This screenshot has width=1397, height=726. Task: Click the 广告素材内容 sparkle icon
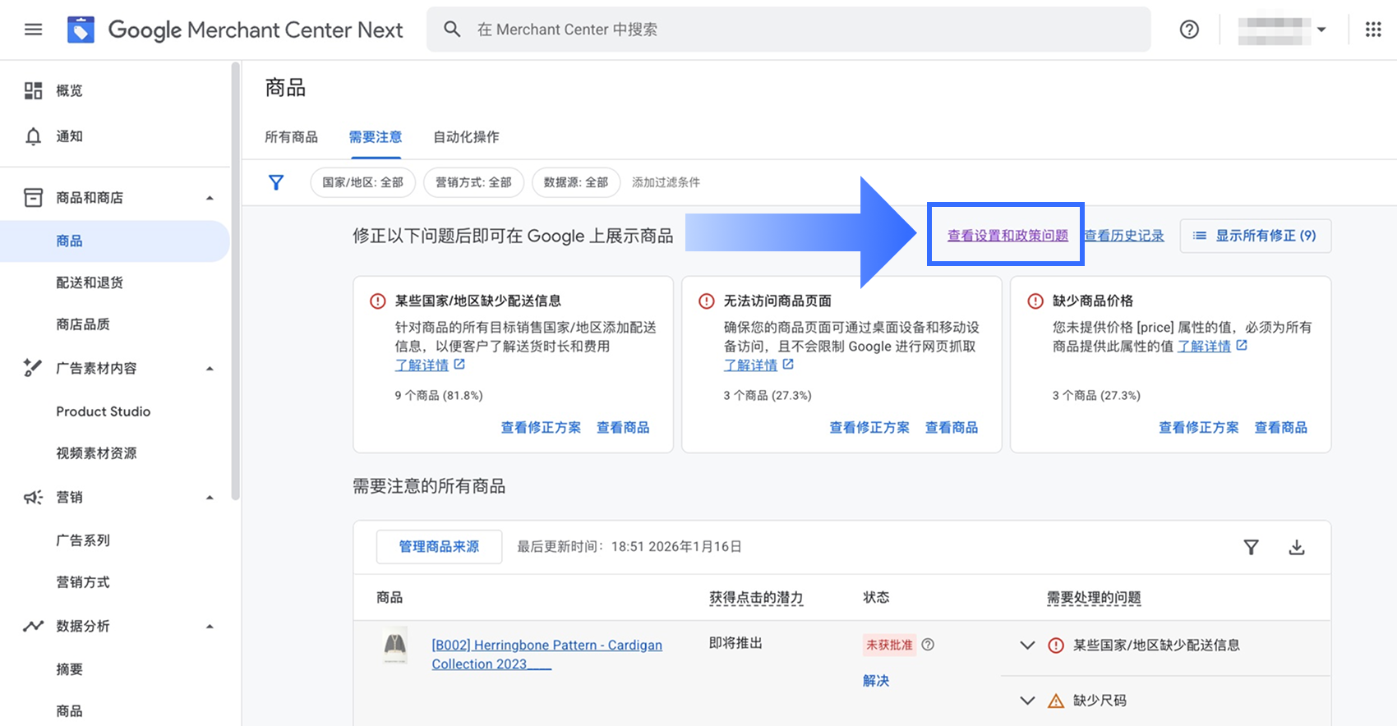(33, 368)
